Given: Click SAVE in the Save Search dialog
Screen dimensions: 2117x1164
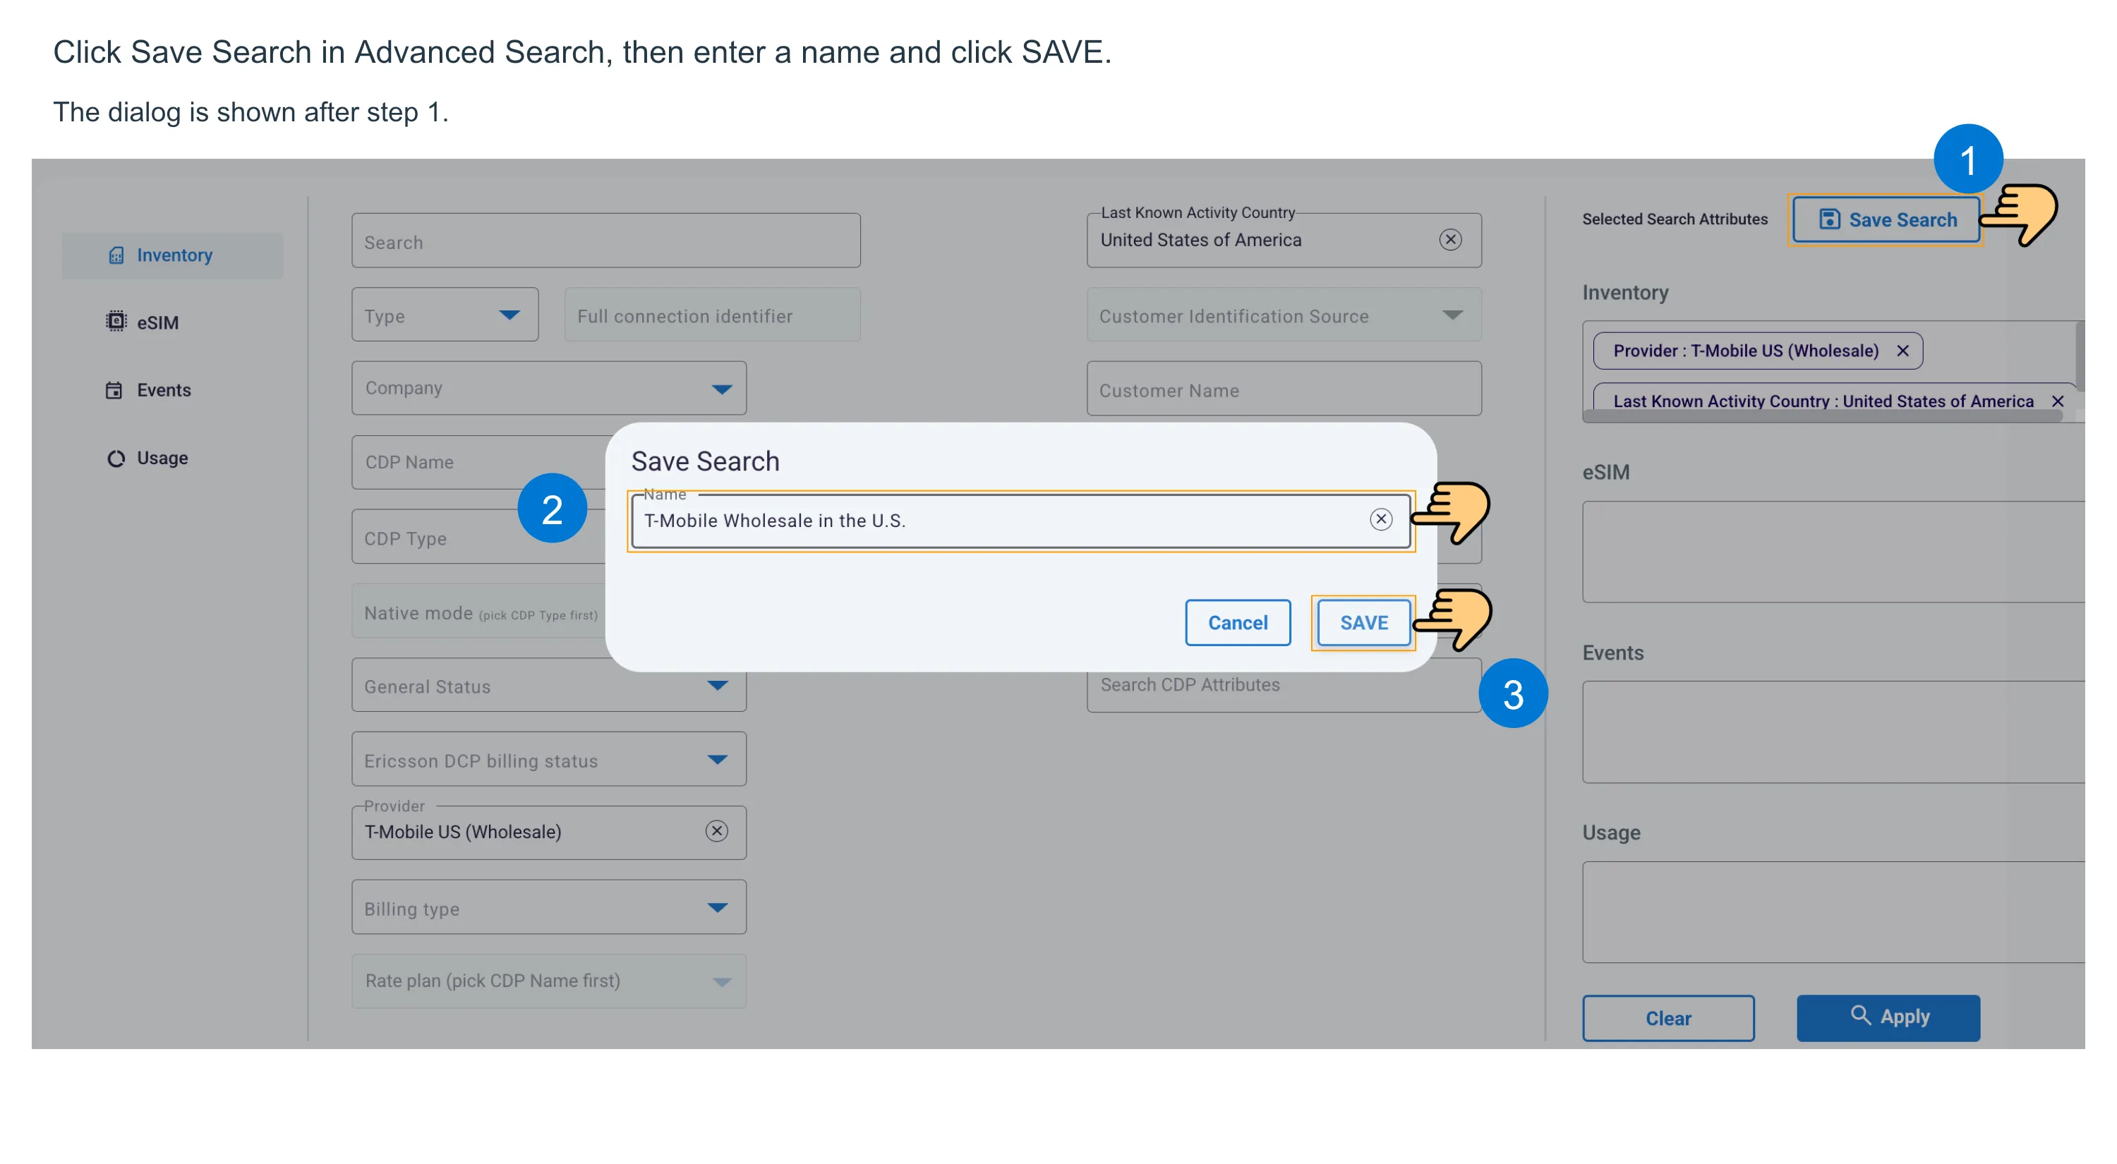Looking at the screenshot, I should point(1363,623).
